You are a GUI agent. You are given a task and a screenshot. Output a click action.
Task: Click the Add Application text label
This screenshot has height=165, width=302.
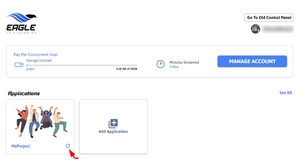(113, 131)
